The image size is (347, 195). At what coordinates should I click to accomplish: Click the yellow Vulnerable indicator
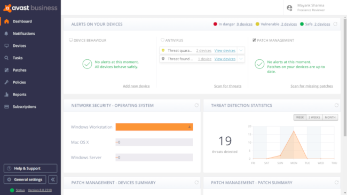(257, 24)
